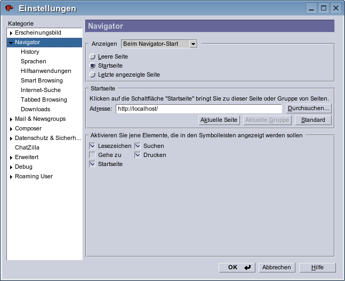Expand the Erscheinungsbild category
This screenshot has width=345, height=281.
point(11,33)
